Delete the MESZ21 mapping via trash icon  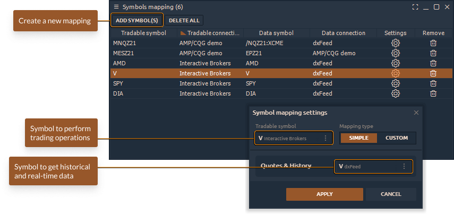click(x=433, y=53)
